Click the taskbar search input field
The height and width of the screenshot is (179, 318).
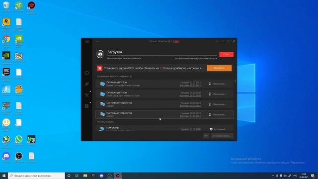point(36,176)
